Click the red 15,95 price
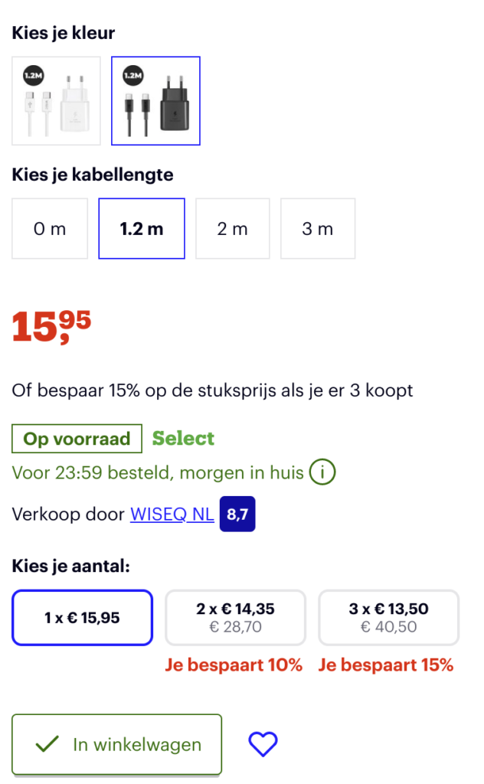The image size is (484, 784). 51,326
